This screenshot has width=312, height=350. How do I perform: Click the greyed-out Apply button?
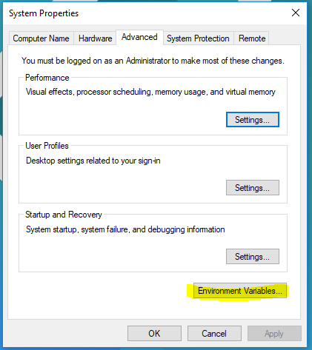pos(274,334)
